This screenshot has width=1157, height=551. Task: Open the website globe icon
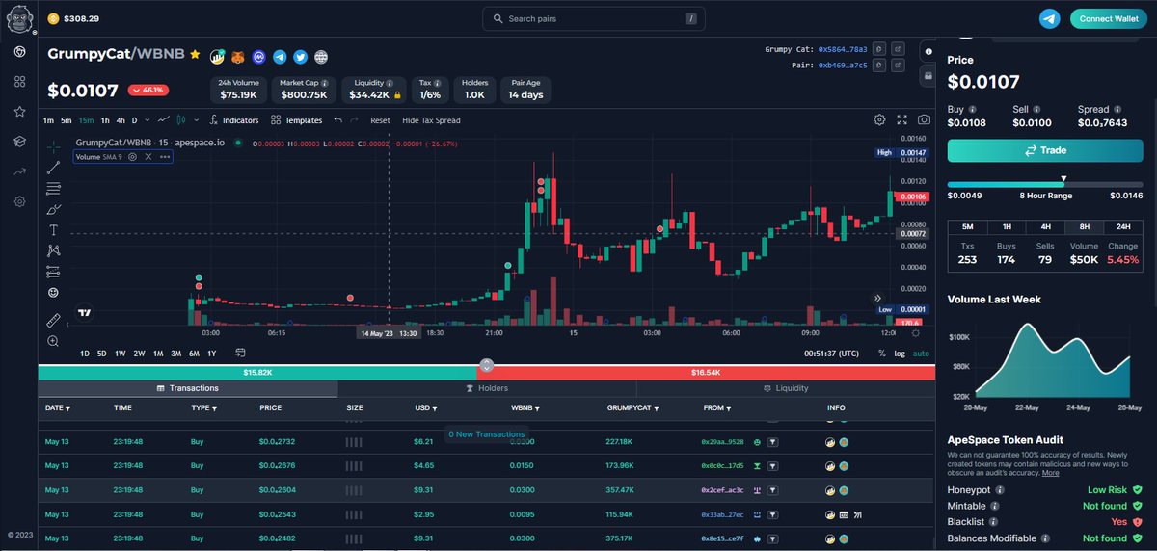pos(321,57)
